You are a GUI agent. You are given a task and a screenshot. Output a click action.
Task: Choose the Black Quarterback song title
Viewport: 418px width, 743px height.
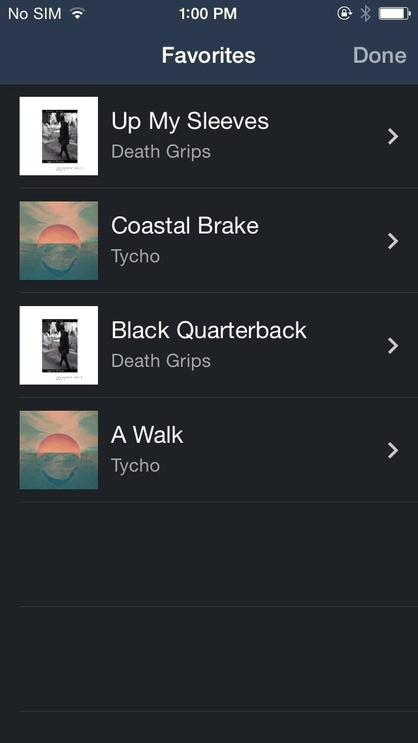(x=209, y=330)
